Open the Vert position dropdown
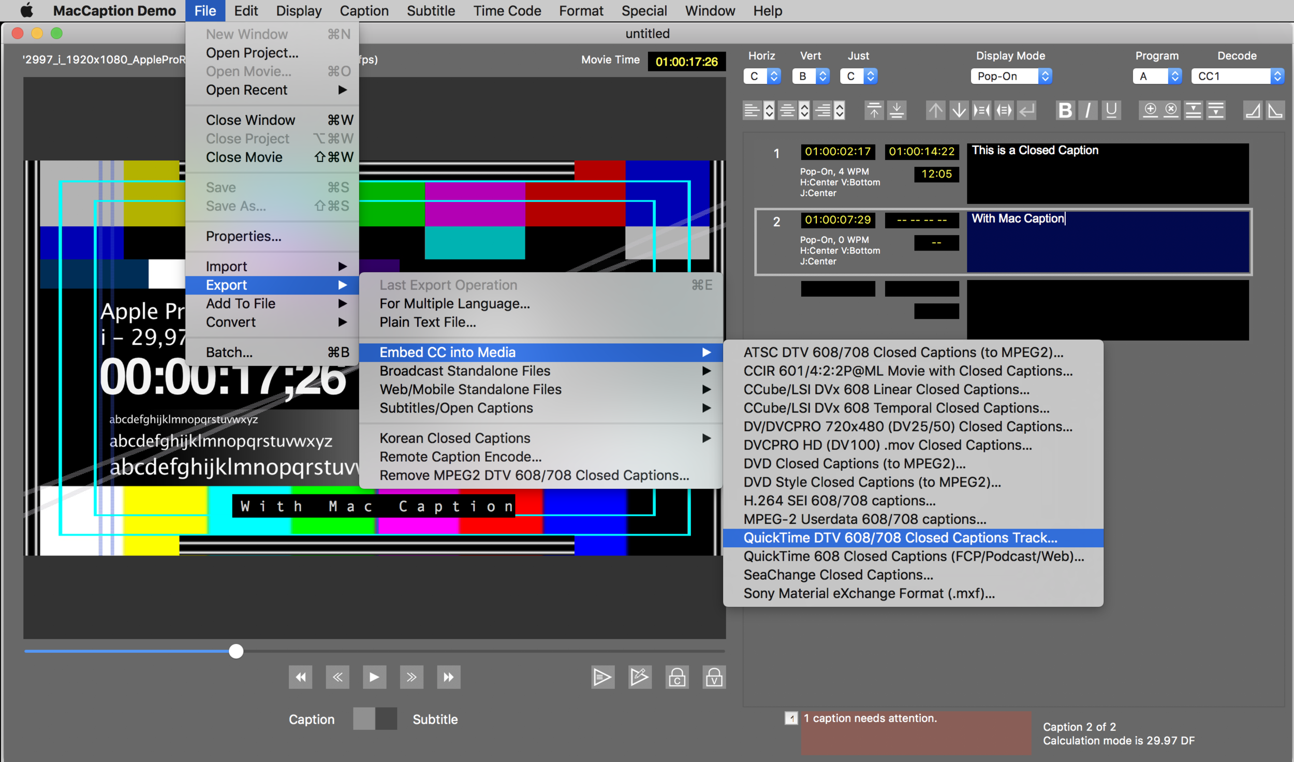 click(x=811, y=76)
